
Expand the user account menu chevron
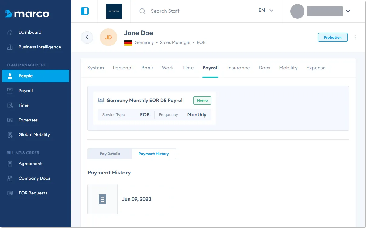point(348,11)
